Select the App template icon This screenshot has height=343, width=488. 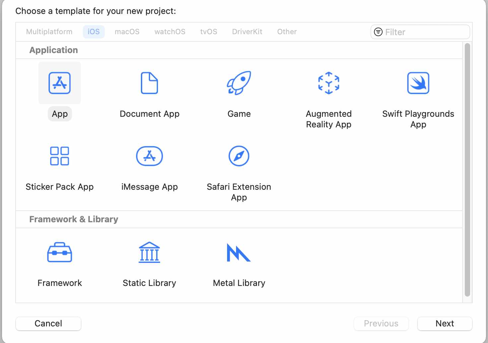[x=60, y=83]
